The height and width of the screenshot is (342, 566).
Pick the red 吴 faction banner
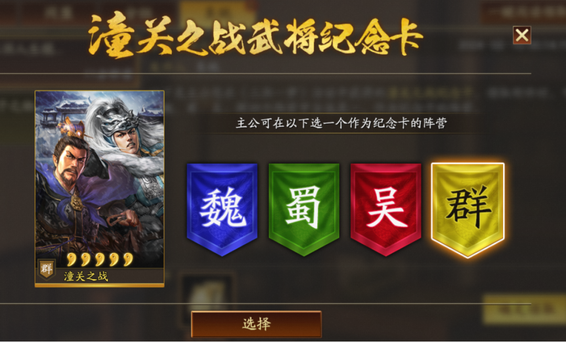click(386, 209)
